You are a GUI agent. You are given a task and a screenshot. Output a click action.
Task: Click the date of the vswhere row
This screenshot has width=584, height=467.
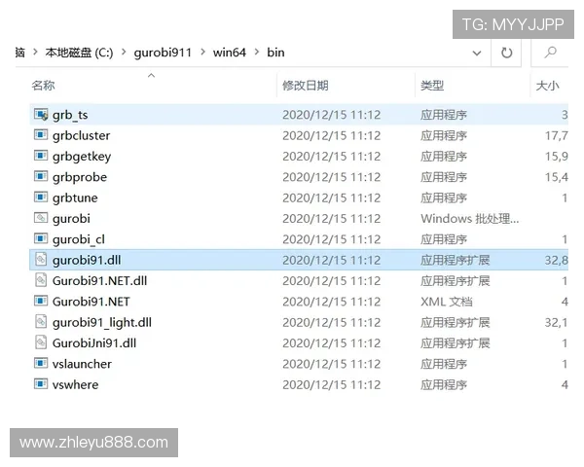tap(332, 384)
